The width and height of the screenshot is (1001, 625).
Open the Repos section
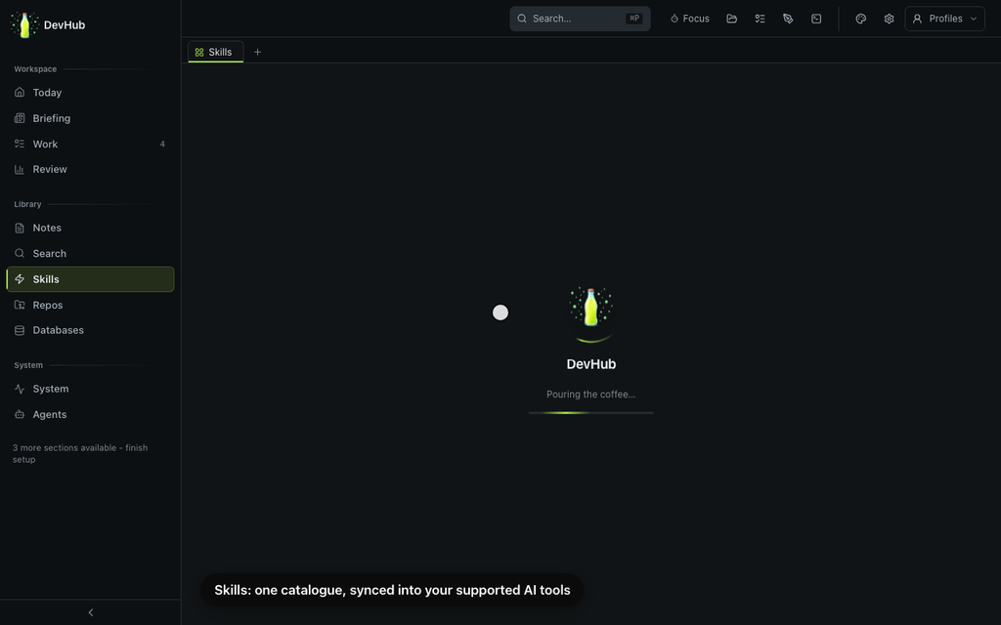90,305
